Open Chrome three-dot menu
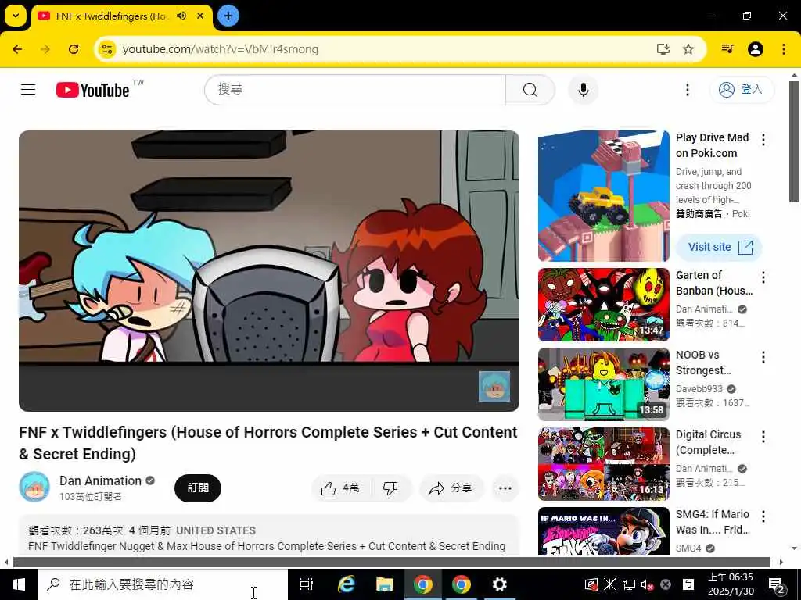The height and width of the screenshot is (600, 801). tap(784, 49)
